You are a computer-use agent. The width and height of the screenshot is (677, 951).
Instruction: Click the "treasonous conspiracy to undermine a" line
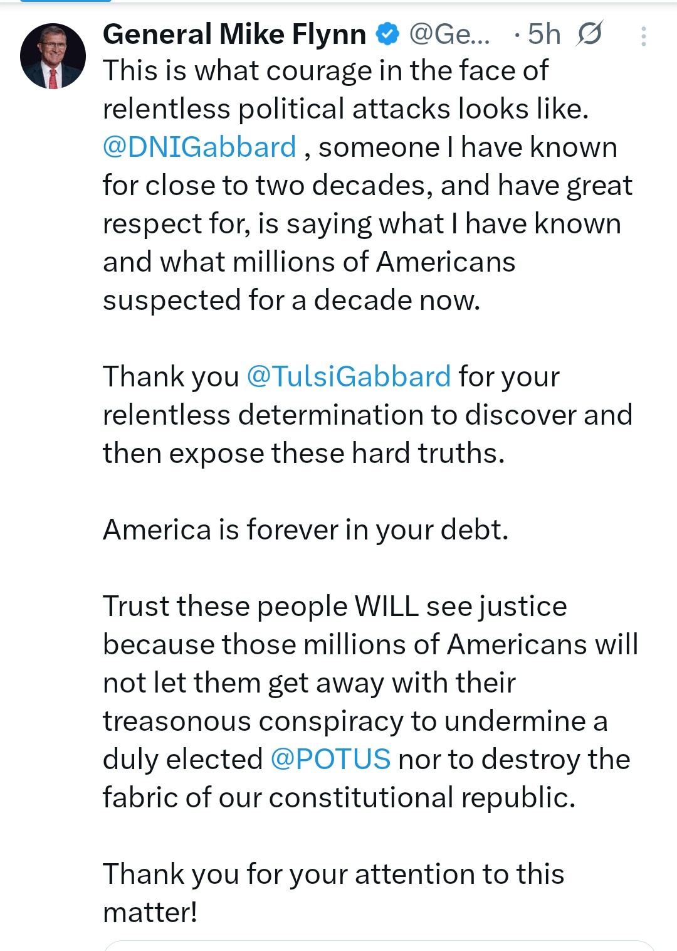click(355, 721)
